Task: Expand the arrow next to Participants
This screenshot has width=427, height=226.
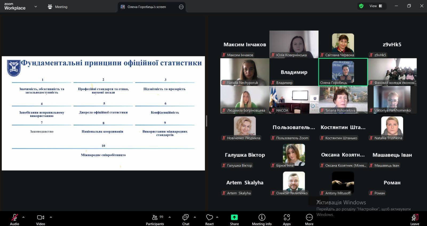Action: point(170,217)
